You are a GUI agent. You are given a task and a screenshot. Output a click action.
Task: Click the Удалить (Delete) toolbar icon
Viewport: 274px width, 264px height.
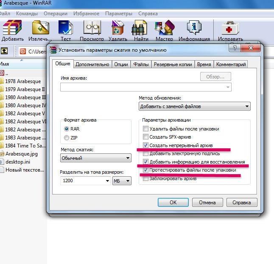click(x=118, y=28)
